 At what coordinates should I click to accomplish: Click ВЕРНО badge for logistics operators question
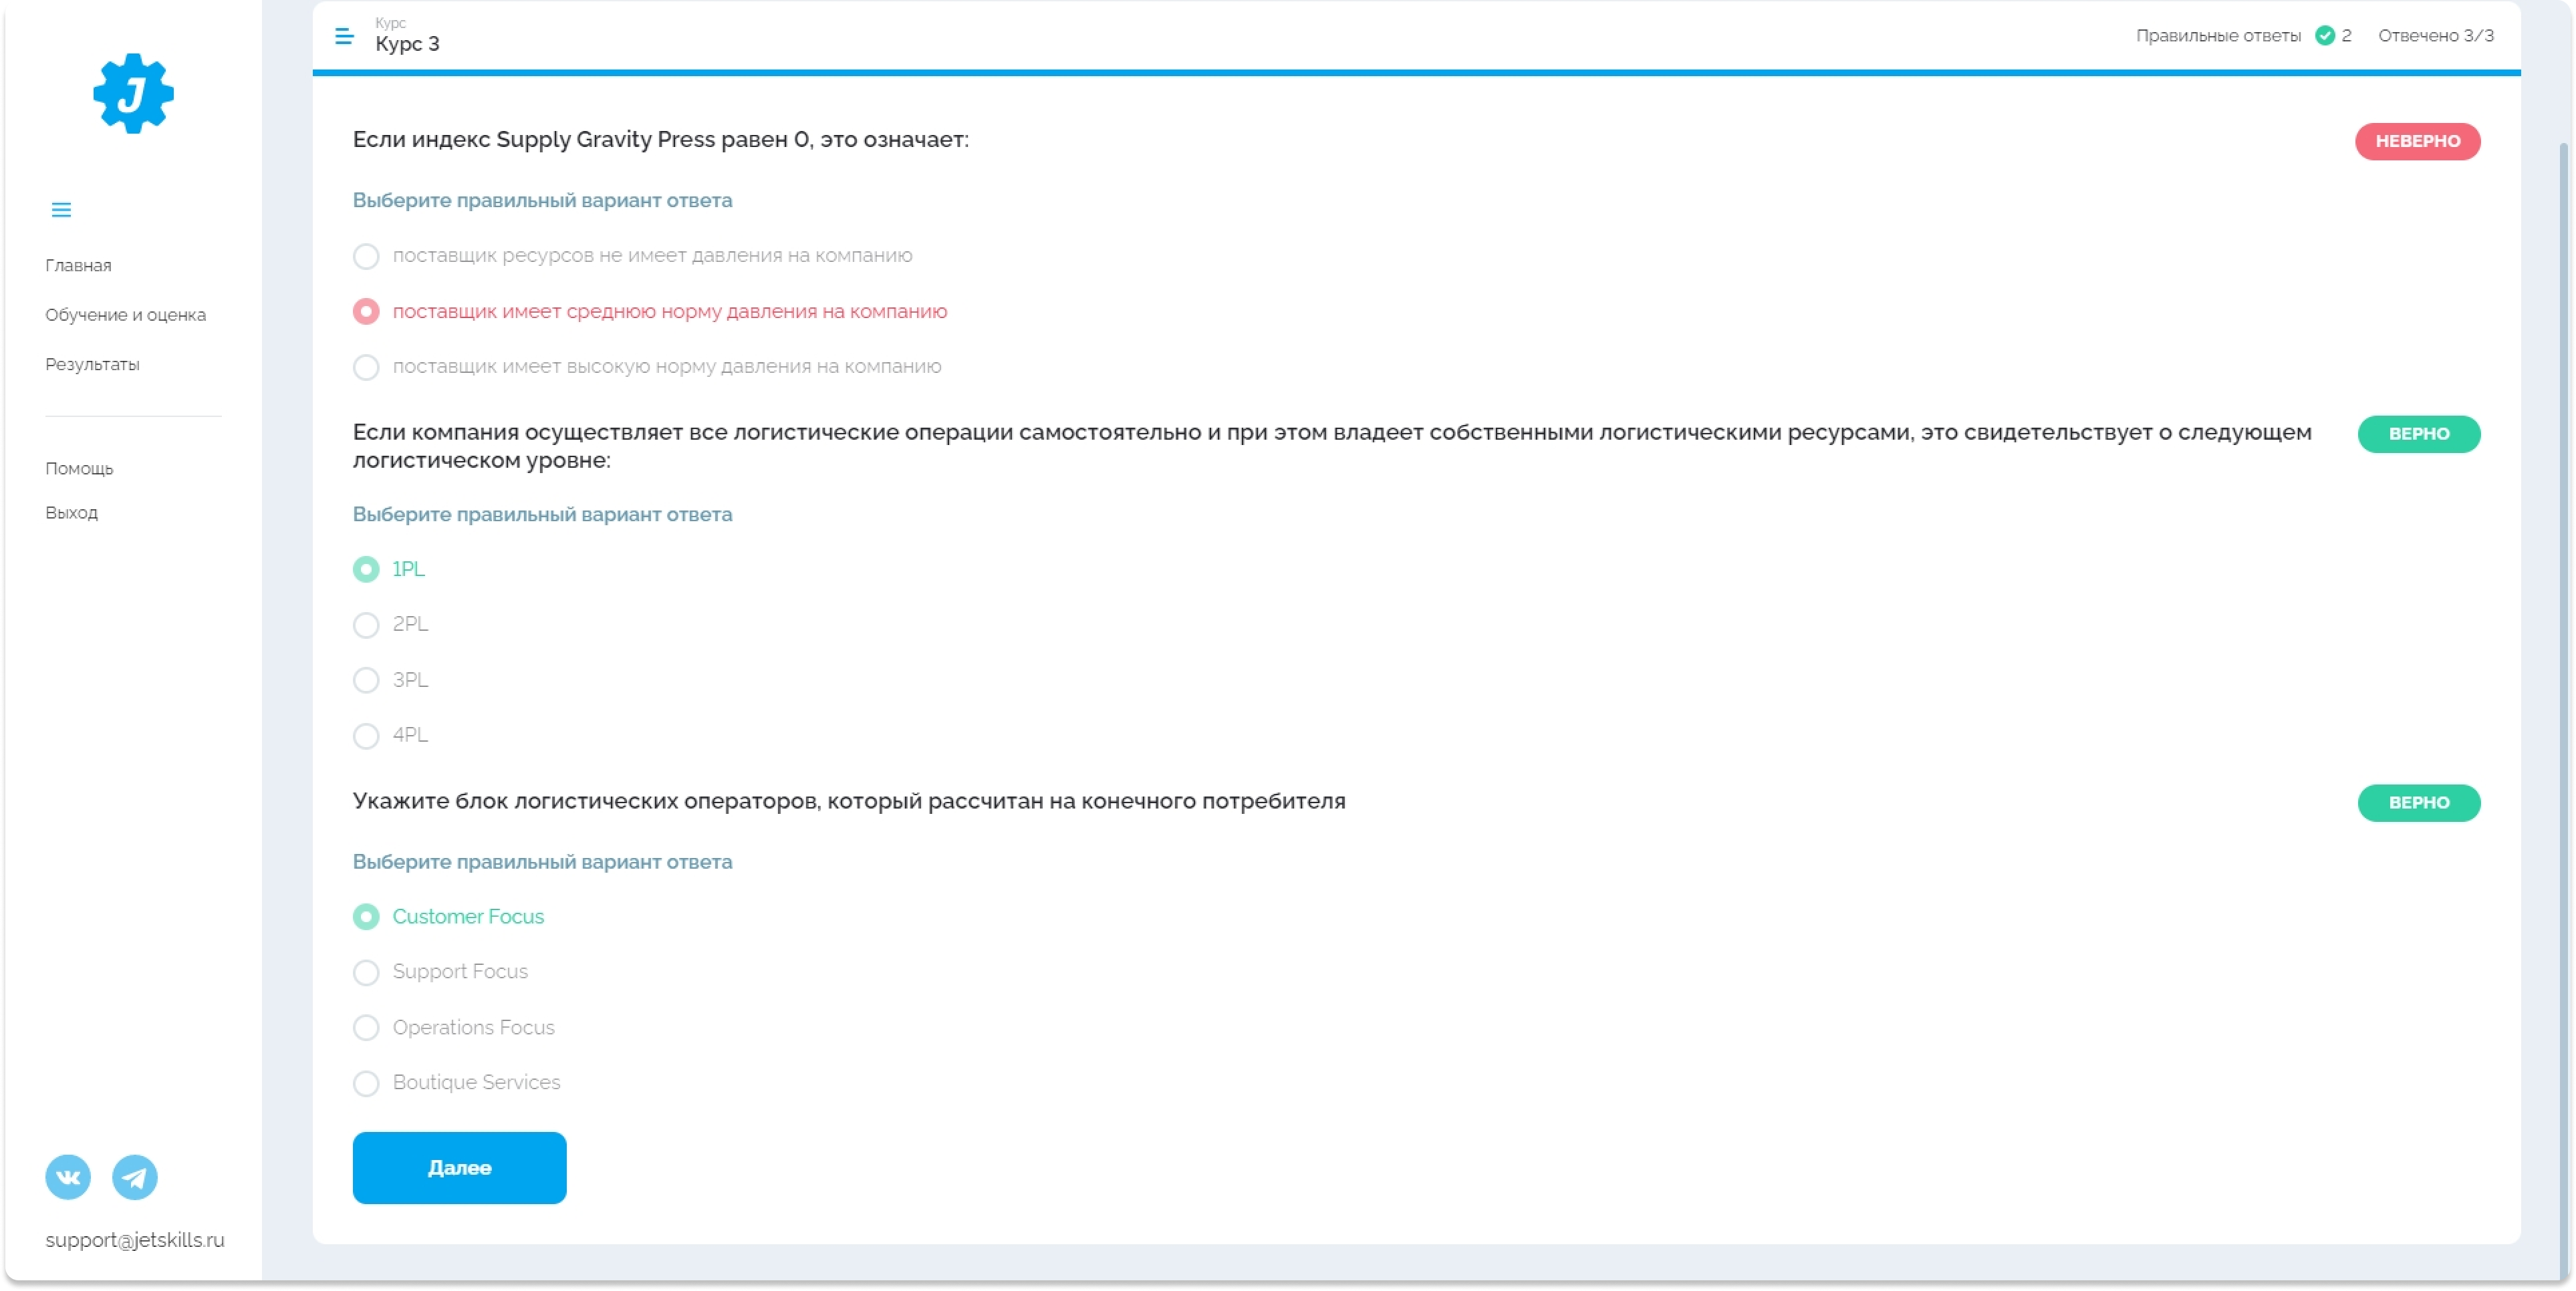(x=2418, y=803)
